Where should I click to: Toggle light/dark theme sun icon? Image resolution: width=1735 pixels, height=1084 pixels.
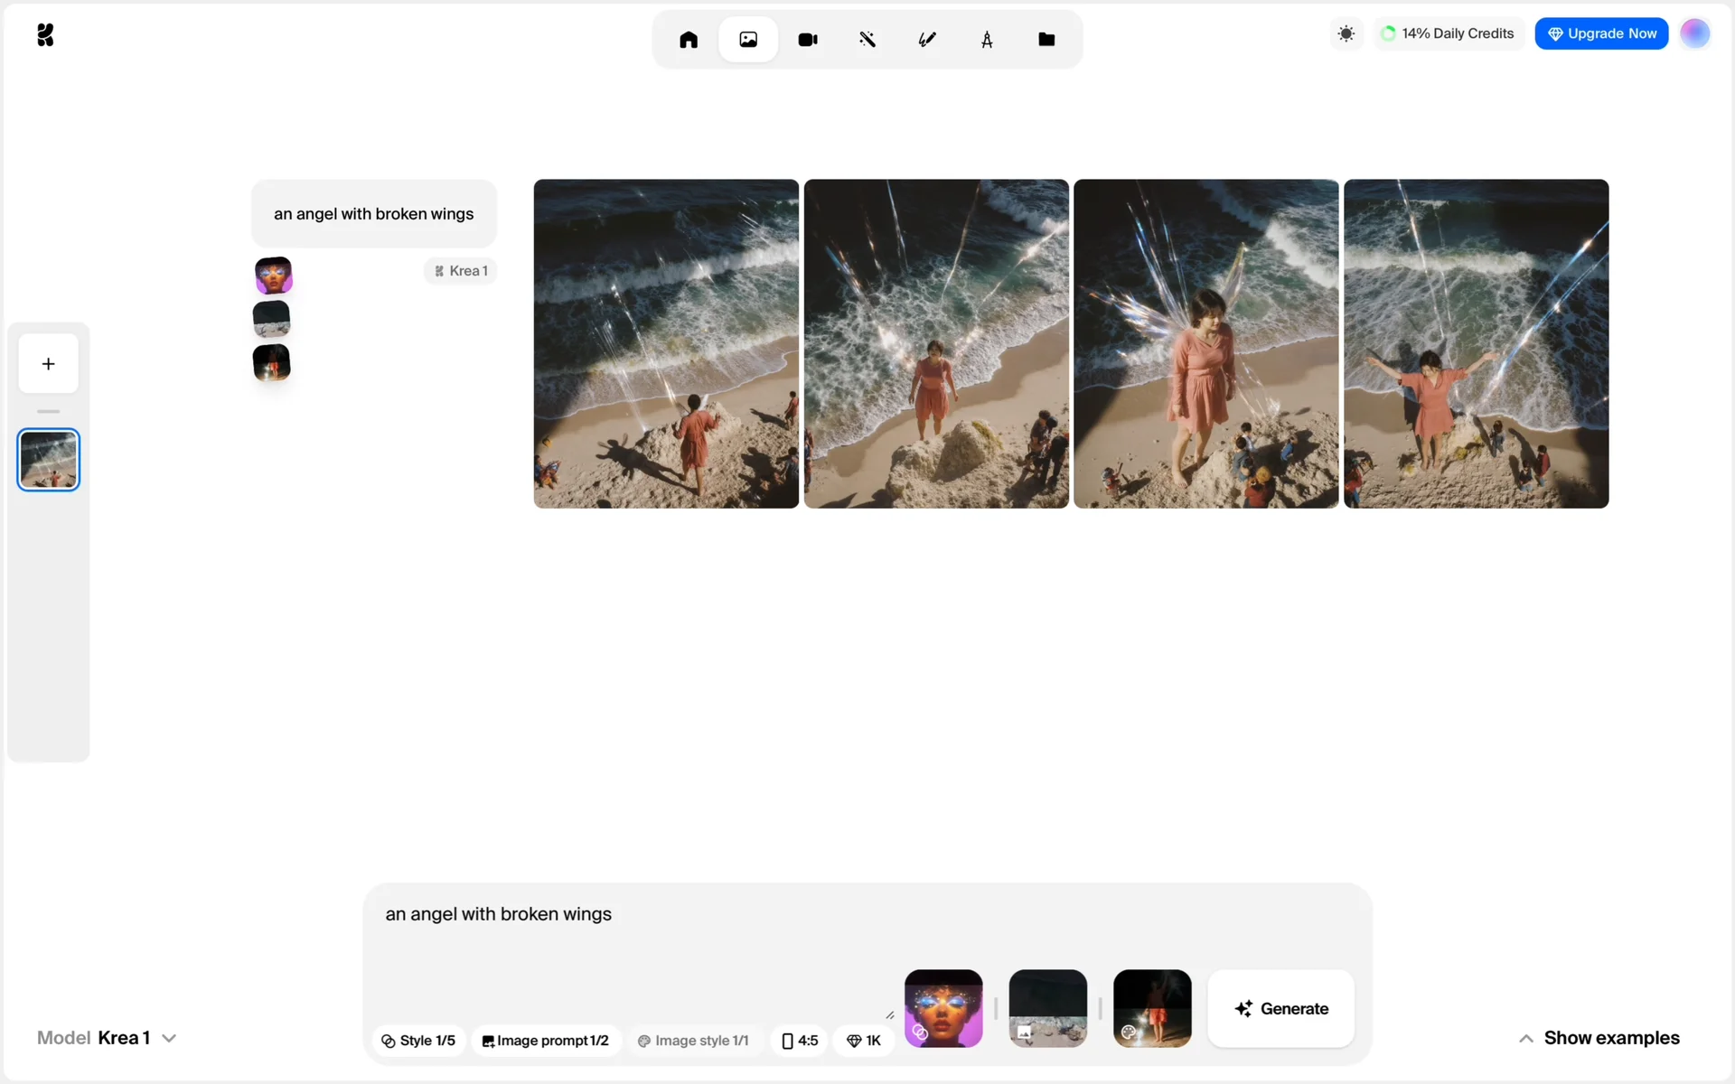coord(1346,33)
